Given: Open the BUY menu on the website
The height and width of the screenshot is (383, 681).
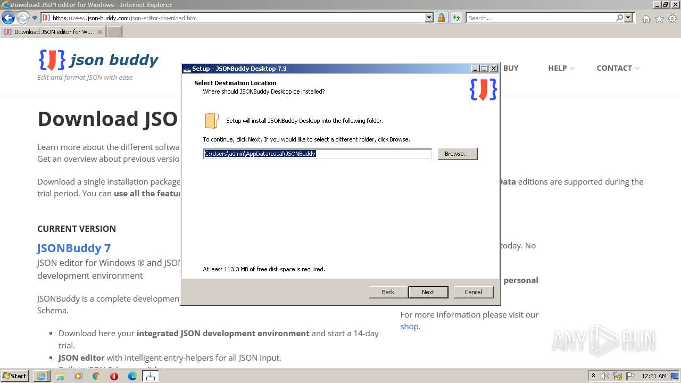Looking at the screenshot, I should (x=511, y=68).
